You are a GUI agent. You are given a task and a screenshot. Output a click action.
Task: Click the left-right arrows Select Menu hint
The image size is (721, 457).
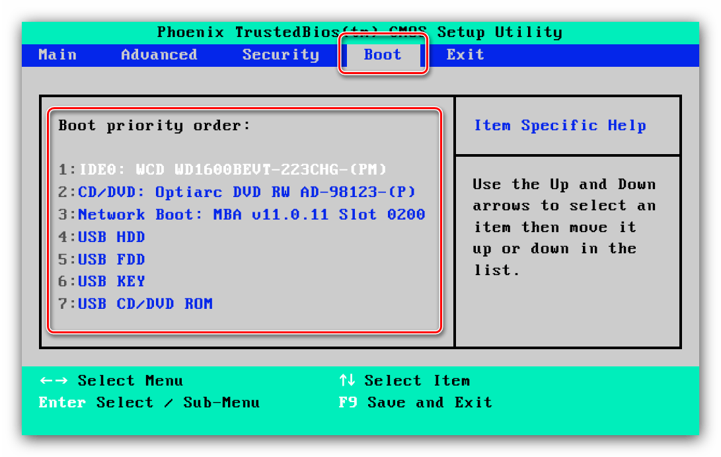pyautogui.click(x=111, y=380)
